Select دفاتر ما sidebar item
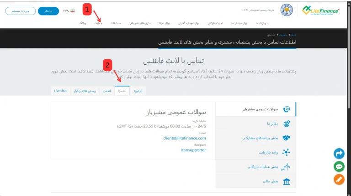This screenshot has width=351, height=196. click(255, 124)
